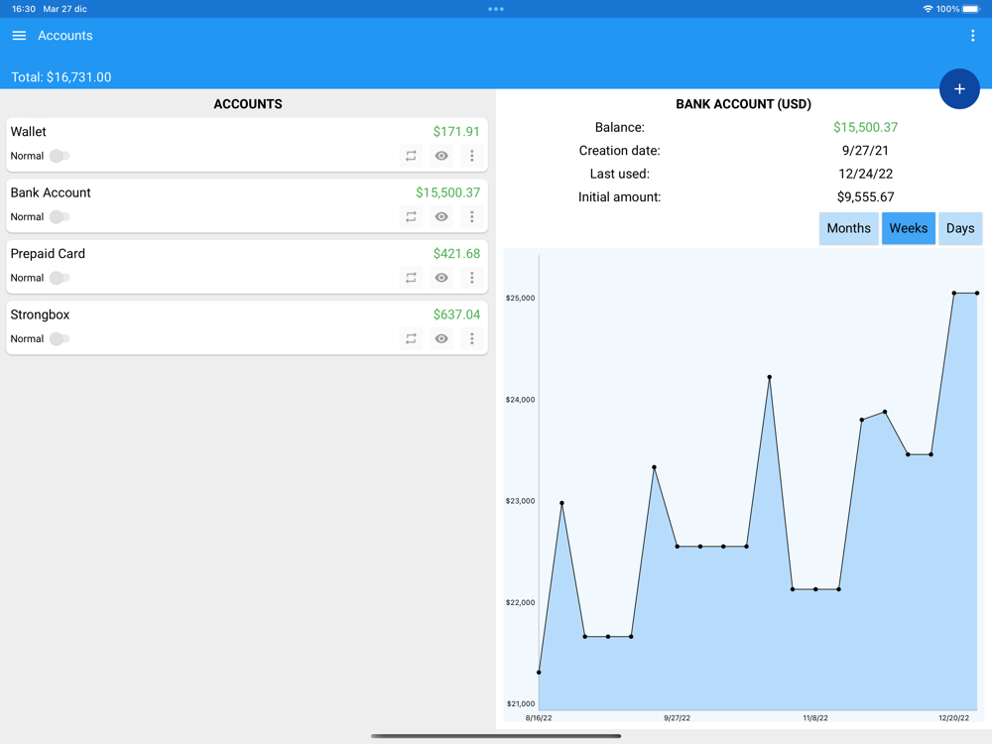The width and height of the screenshot is (992, 744).
Task: Click the Creation date value 9/27/21
Action: pos(865,151)
